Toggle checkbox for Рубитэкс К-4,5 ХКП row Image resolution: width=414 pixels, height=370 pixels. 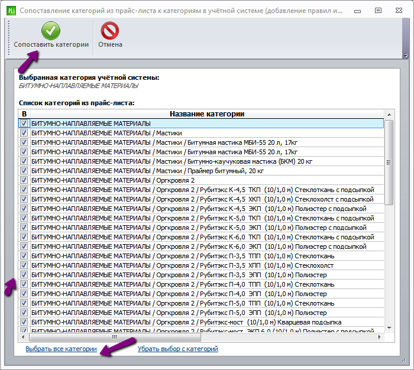tap(24, 199)
